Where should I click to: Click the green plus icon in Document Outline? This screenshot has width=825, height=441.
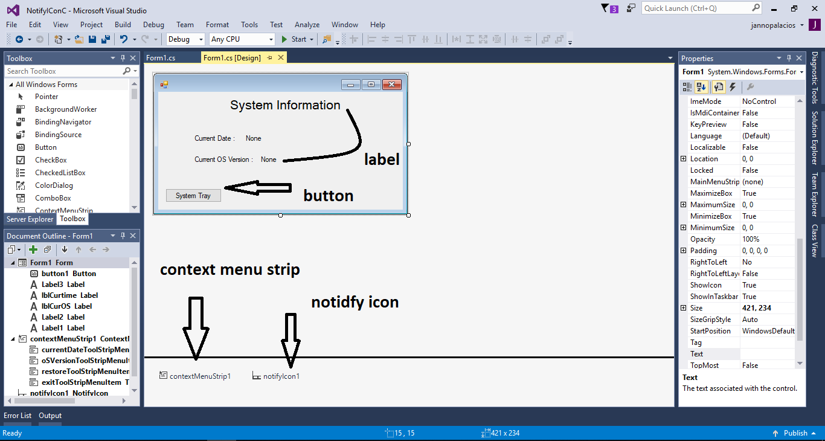33,249
